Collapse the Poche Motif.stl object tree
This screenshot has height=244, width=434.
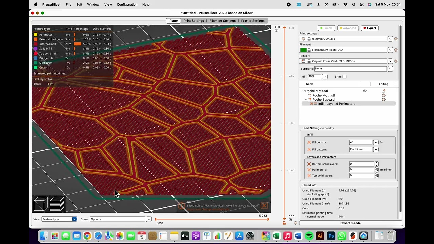pyautogui.click(x=303, y=91)
